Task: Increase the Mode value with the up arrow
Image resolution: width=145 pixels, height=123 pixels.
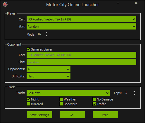Action: pyautogui.click(x=46, y=33)
